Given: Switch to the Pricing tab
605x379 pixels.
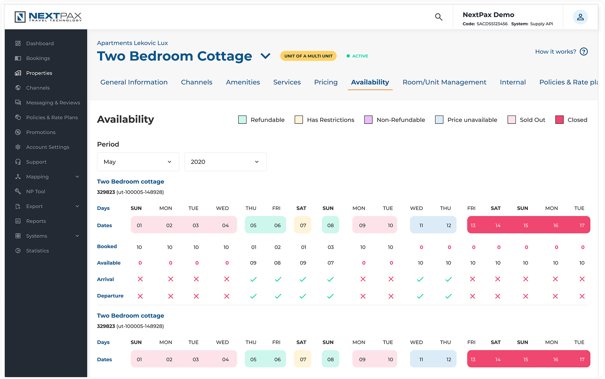Looking at the screenshot, I should [x=325, y=82].
